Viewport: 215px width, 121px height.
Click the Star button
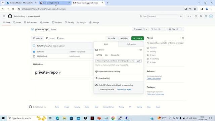[x=173, y=29]
